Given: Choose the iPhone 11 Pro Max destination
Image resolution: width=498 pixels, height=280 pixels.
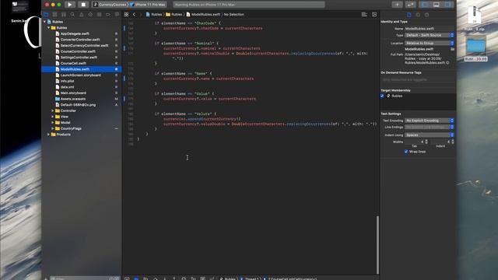Looking at the screenshot, I should [149, 5].
